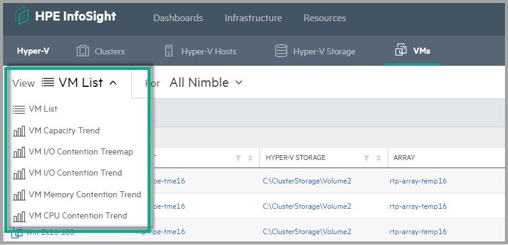Open second row C:\ClusterStorage\Volume2 link
508x245 pixels.
[307, 206]
